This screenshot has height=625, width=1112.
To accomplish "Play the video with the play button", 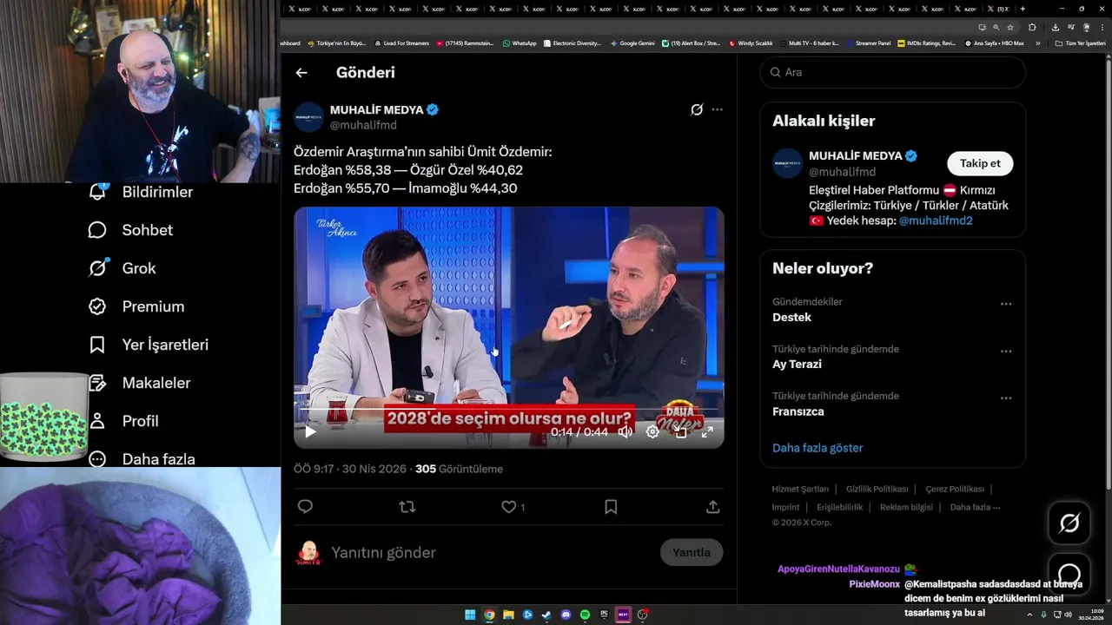I will (x=310, y=431).
